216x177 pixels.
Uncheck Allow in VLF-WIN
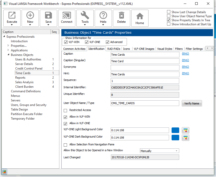tap(65, 117)
